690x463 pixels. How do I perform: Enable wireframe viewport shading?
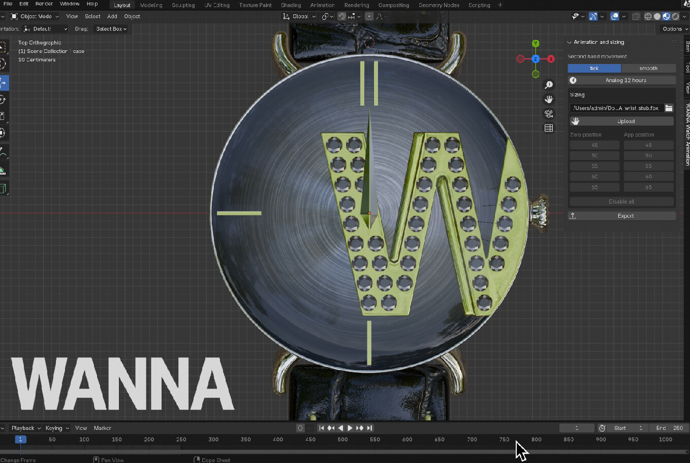point(648,16)
